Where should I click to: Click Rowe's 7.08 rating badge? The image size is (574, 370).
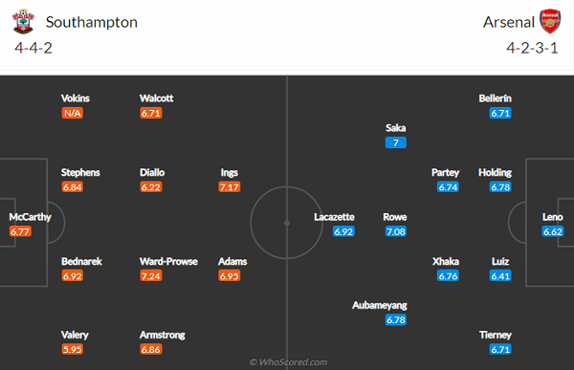tap(396, 231)
